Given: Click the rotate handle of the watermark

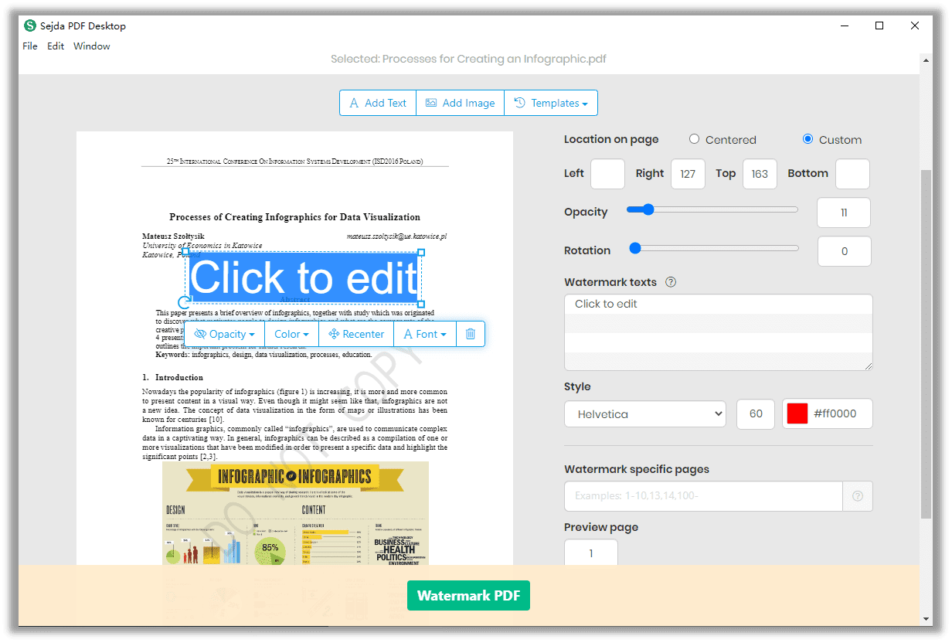Looking at the screenshot, I should [x=184, y=302].
